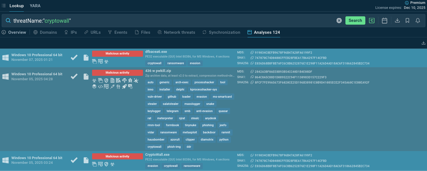Click the file icon in the dfbacea6.exe row
This screenshot has height=171, width=427.
coord(86,58)
